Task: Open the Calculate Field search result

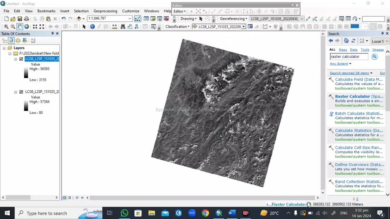Action: pyautogui.click(x=359, y=79)
